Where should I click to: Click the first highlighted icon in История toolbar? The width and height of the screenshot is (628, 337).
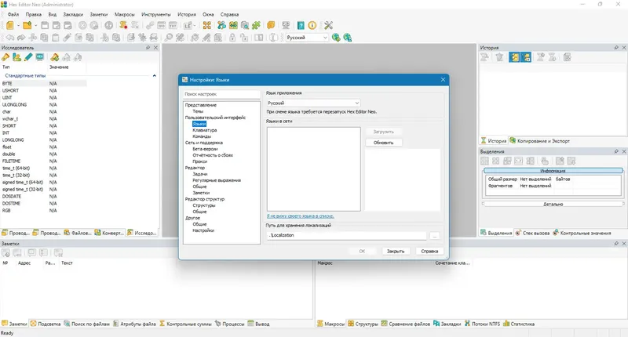coord(515,57)
